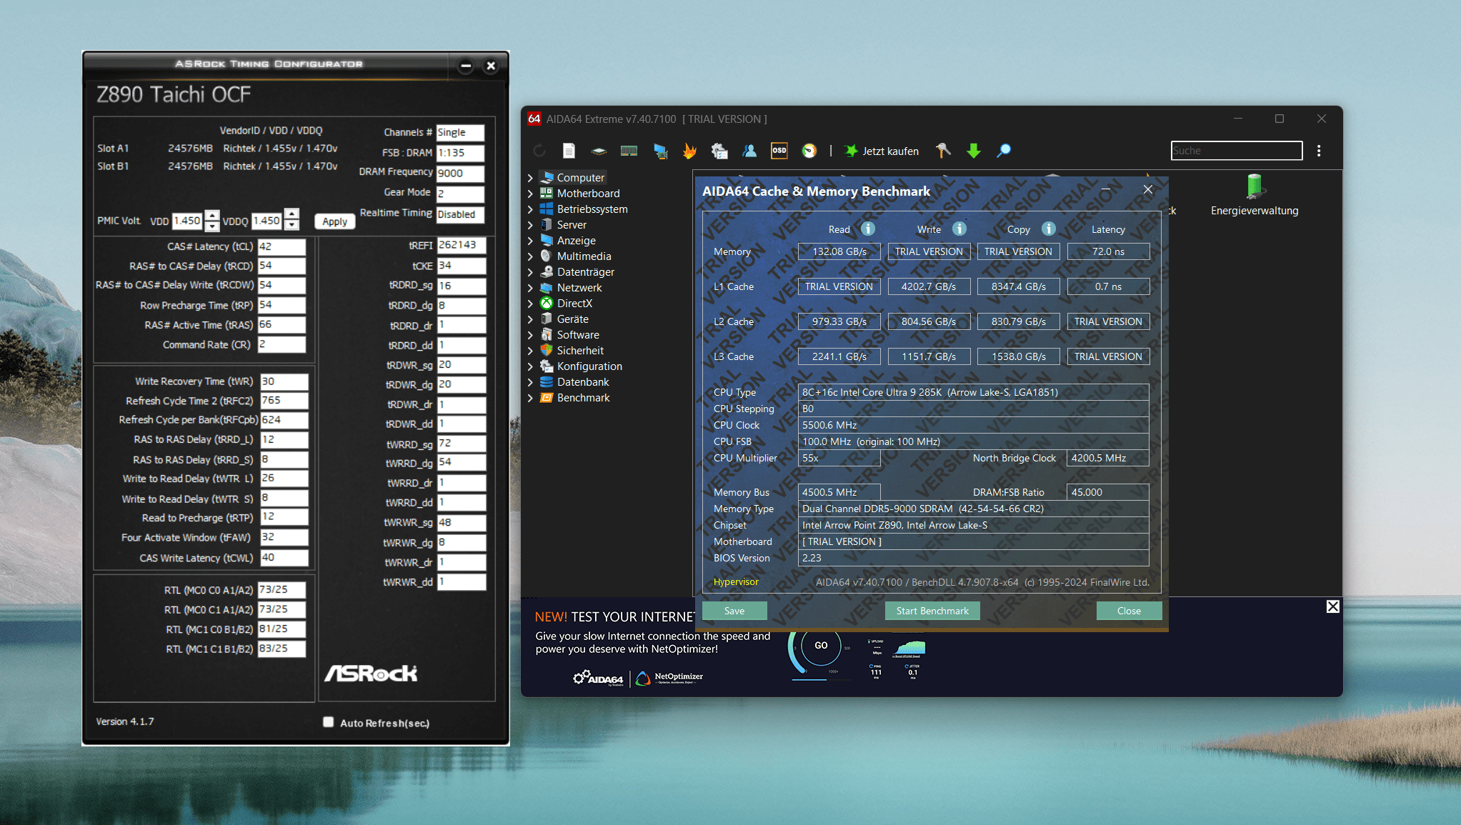Viewport: 1461px width, 825px height.
Task: Select Datenbank in the sidebar tree
Action: [x=583, y=382]
